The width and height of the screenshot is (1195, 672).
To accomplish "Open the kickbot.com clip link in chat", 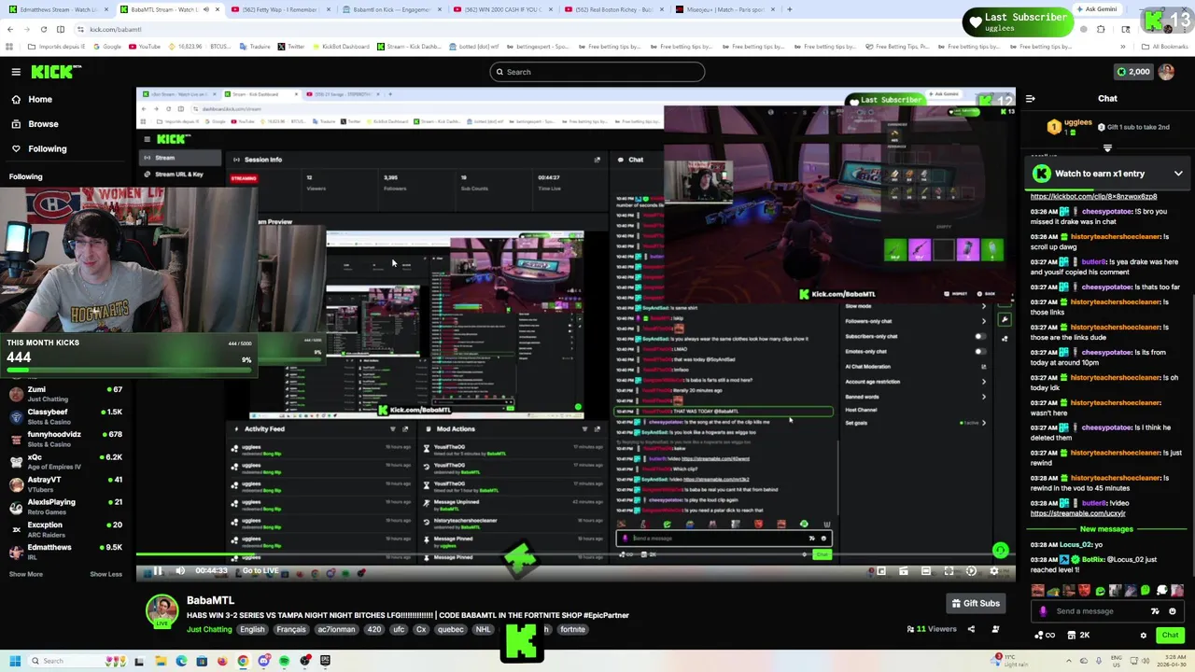I will click(1093, 197).
